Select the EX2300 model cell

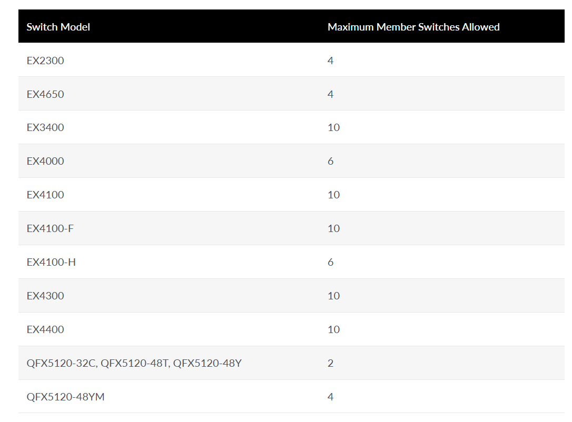45,61
